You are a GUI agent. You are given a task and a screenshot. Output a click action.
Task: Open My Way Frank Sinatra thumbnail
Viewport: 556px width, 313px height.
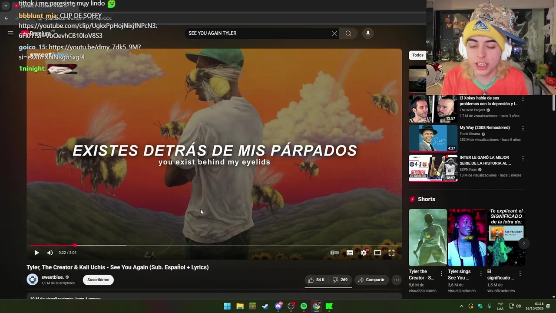[x=433, y=138]
